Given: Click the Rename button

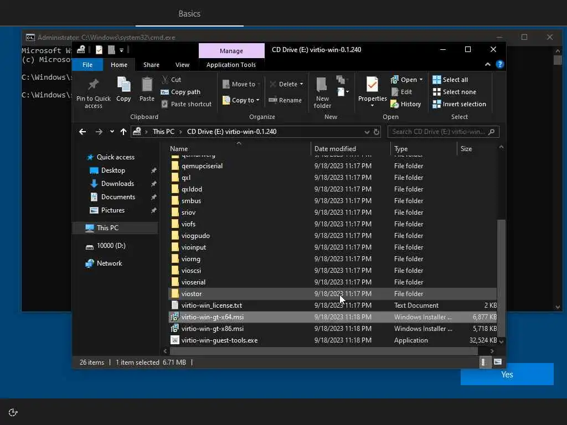Looking at the screenshot, I should pyautogui.click(x=285, y=100).
